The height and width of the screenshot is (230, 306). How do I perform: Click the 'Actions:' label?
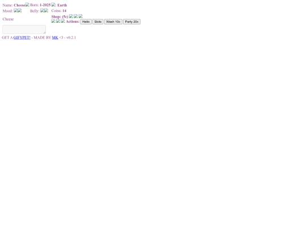(73, 22)
